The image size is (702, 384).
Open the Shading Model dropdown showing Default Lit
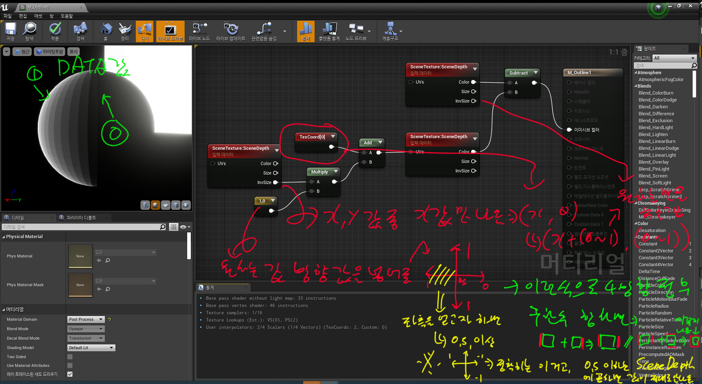[91, 347]
